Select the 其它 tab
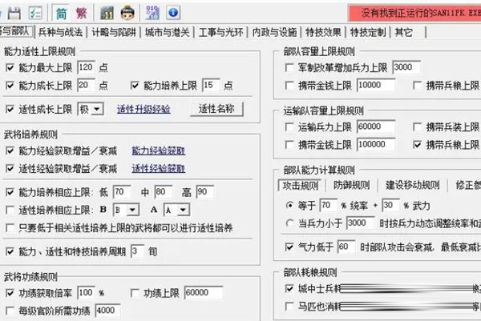This screenshot has width=481, height=321. tap(403, 32)
